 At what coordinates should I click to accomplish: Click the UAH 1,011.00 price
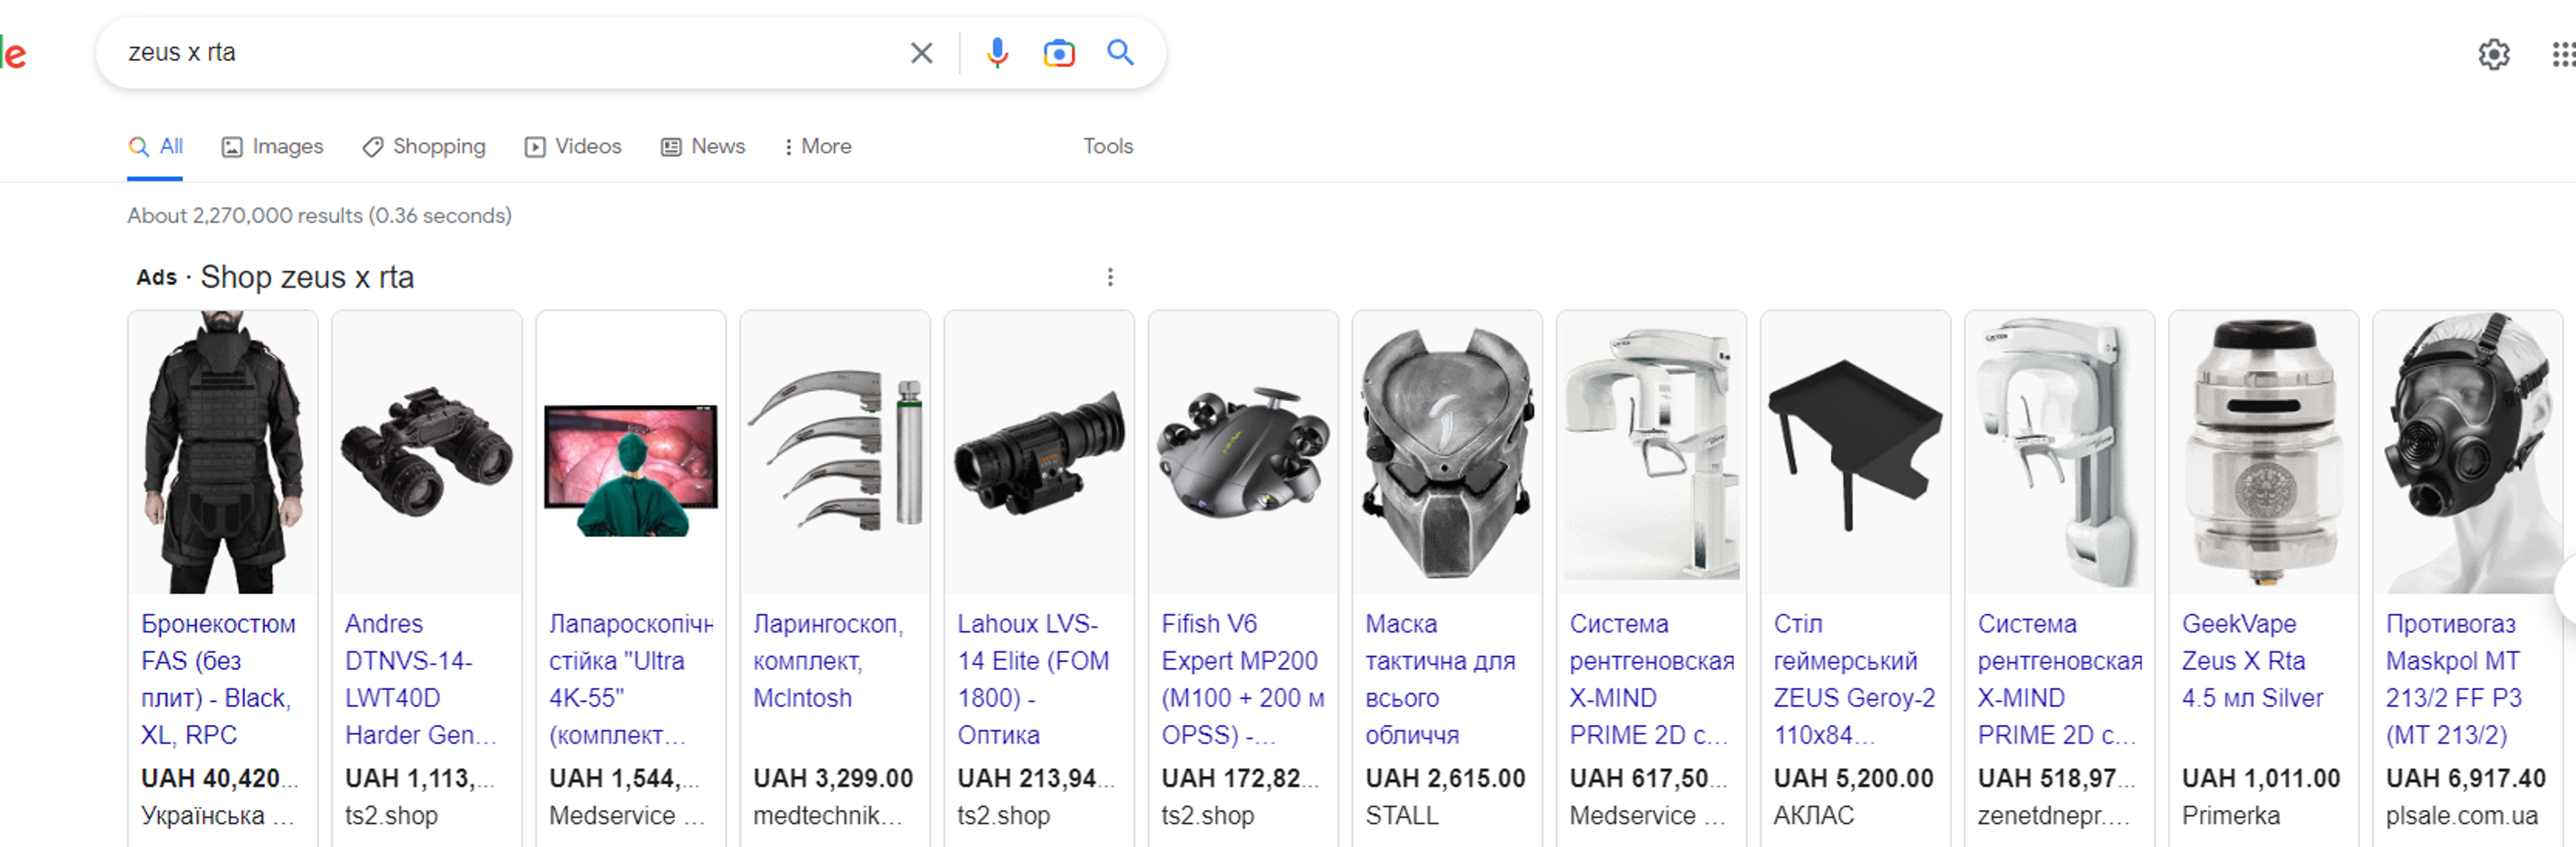click(2261, 778)
